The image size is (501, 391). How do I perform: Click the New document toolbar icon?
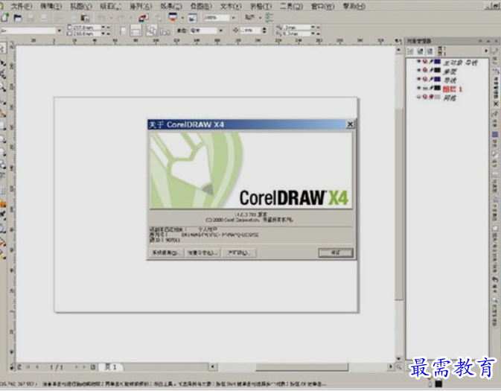pyautogui.click(x=4, y=18)
